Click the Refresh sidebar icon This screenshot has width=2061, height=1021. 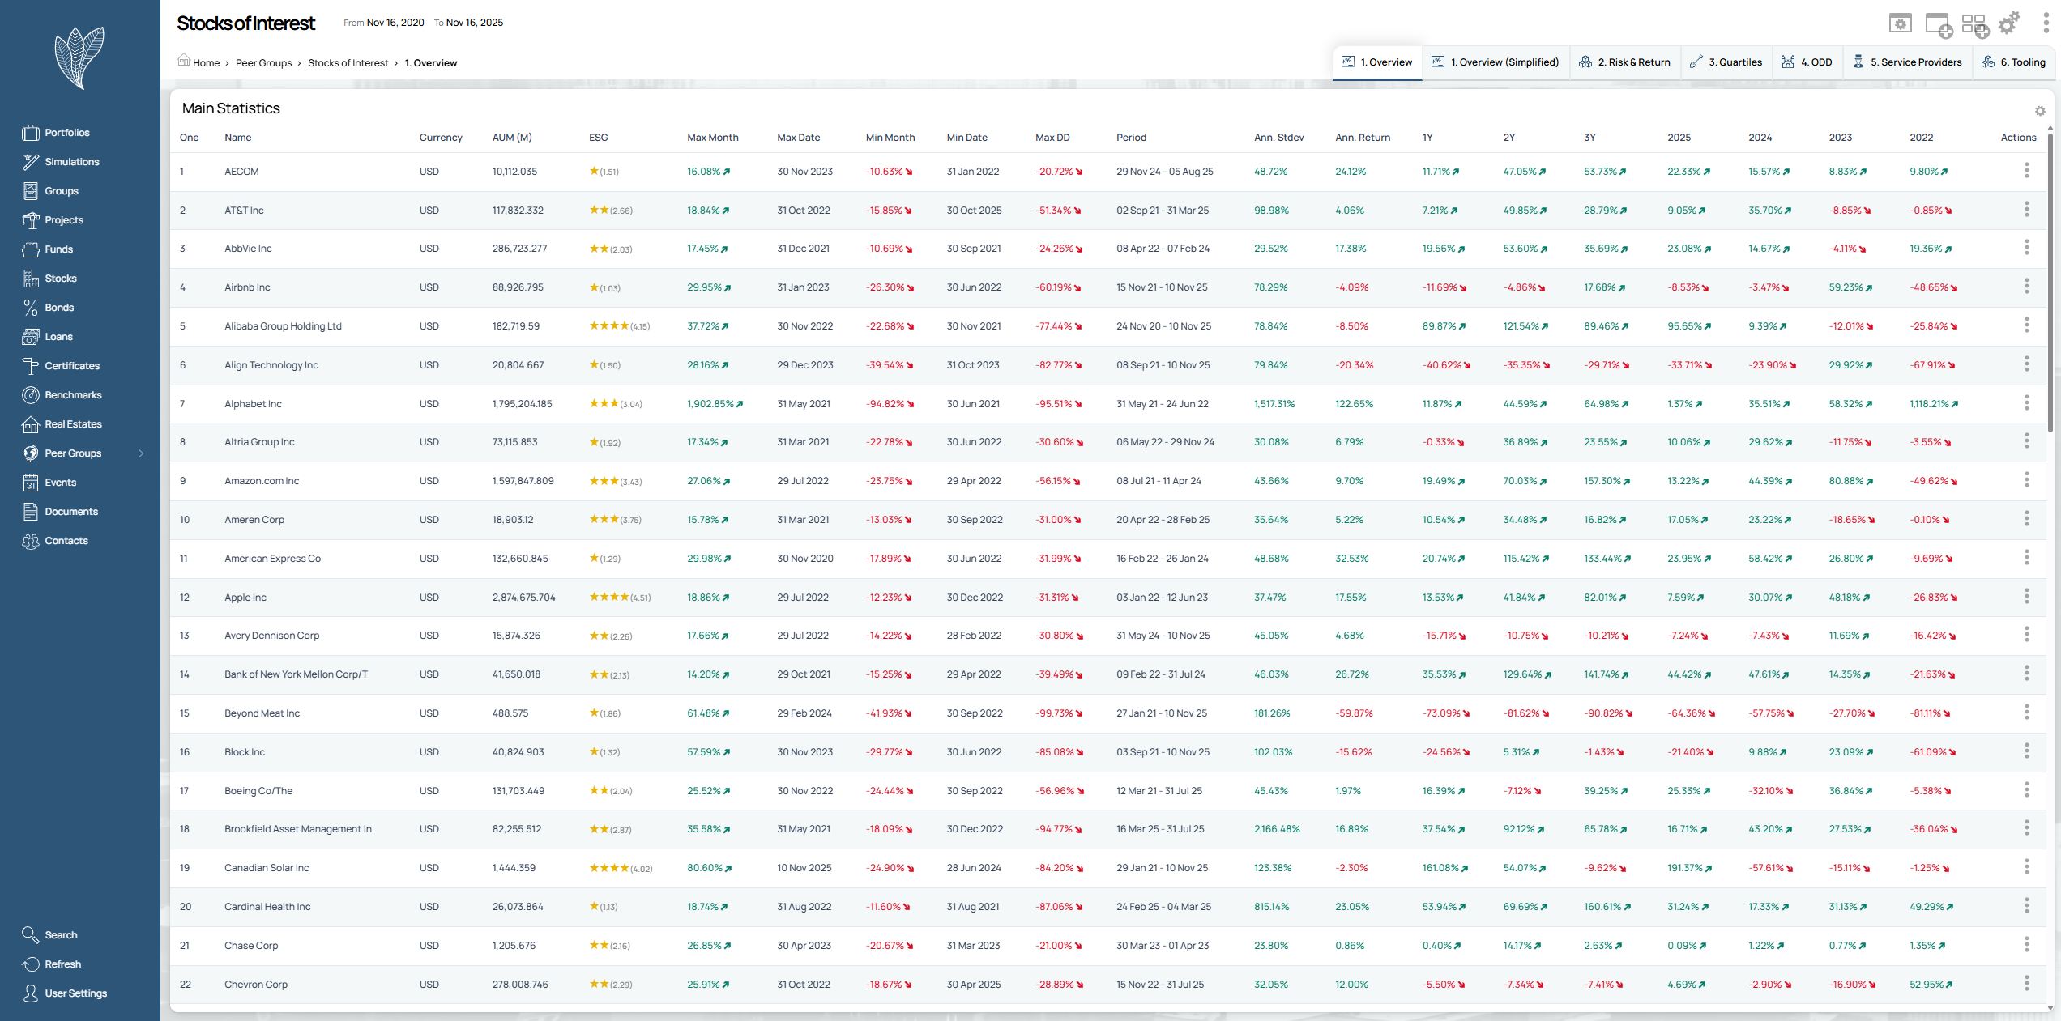coord(31,964)
